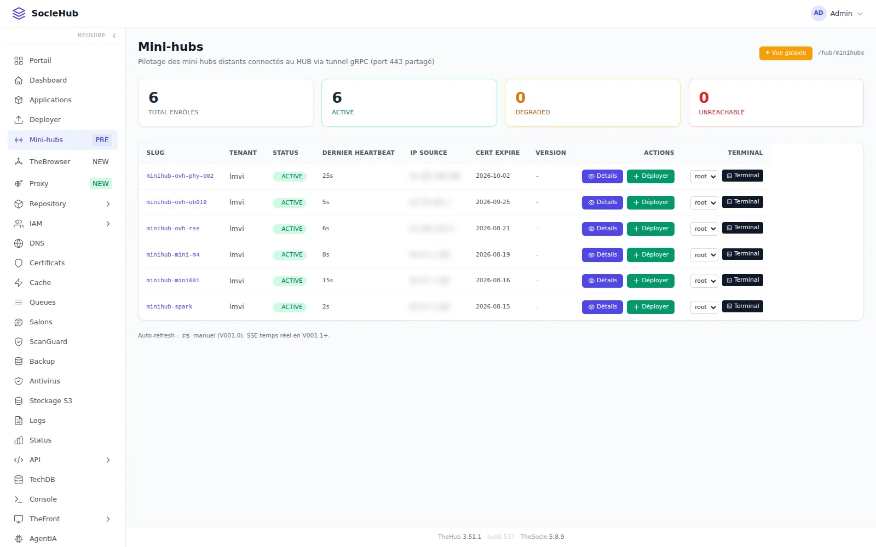Open user dropdown for minihub-ovh-phy-002
Screen dimensions: 876x547
[704, 177]
